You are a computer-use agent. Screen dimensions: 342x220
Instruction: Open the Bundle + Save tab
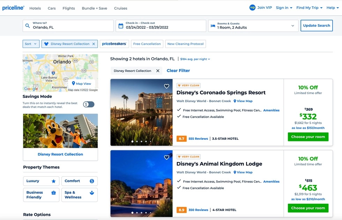(x=95, y=8)
